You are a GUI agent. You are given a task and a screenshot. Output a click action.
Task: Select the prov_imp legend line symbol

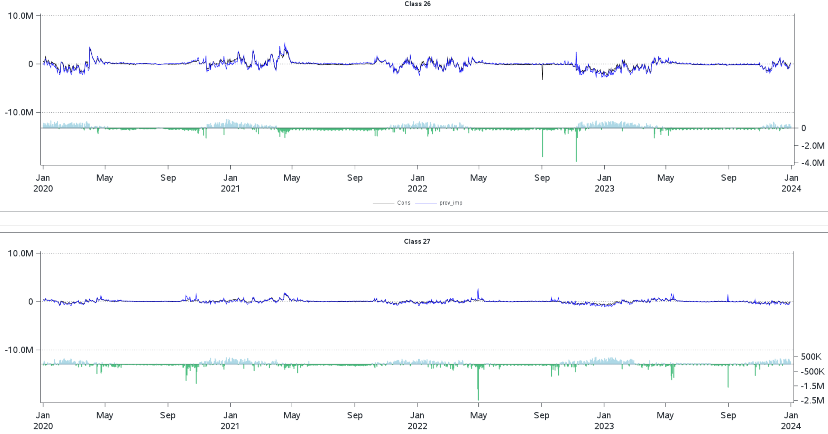(x=427, y=203)
